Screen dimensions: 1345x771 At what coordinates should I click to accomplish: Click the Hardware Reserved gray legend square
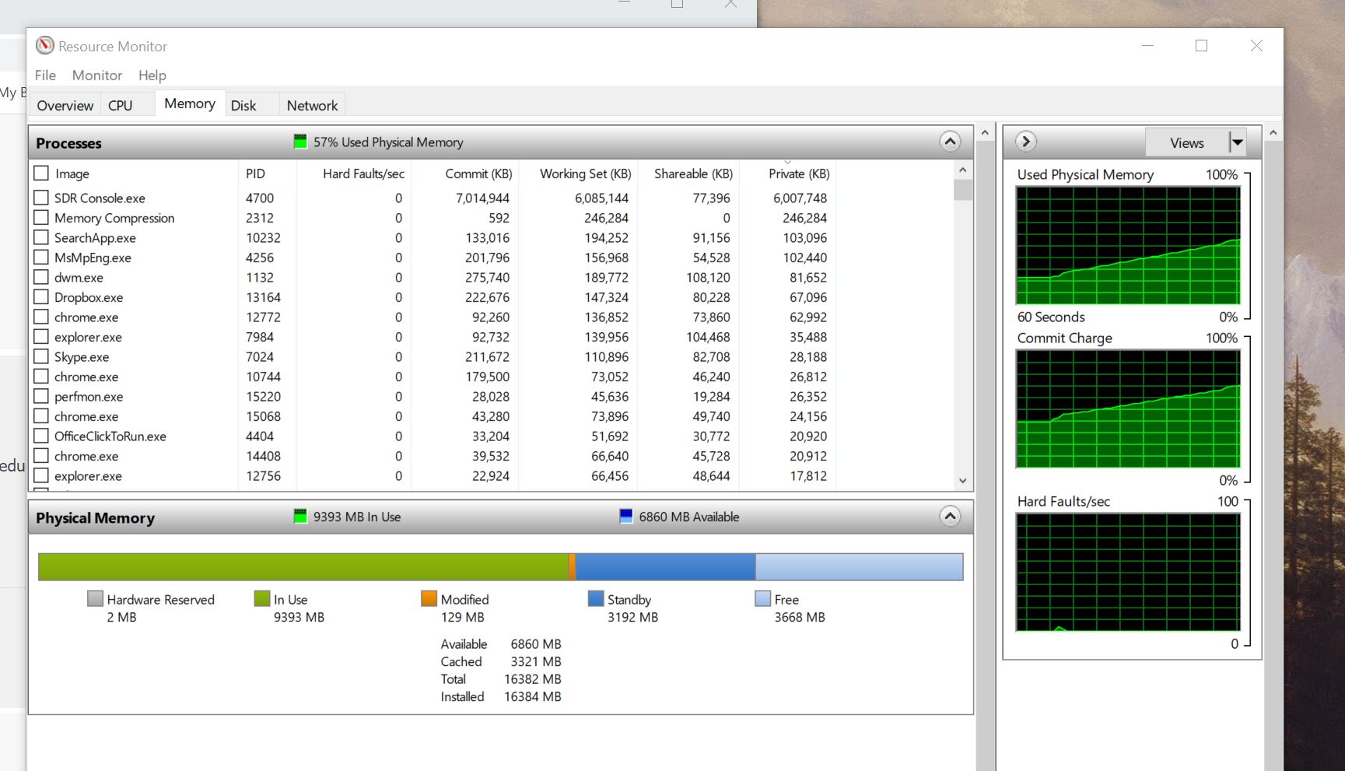(x=95, y=599)
